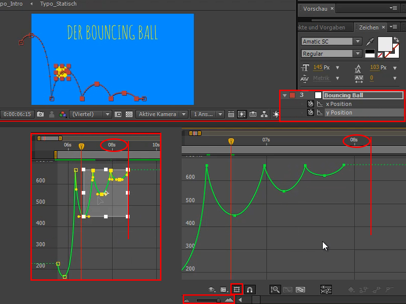The height and width of the screenshot is (304, 406).
Task: Click the motion blur icon in the timeline toolbar
Action: coord(242,114)
